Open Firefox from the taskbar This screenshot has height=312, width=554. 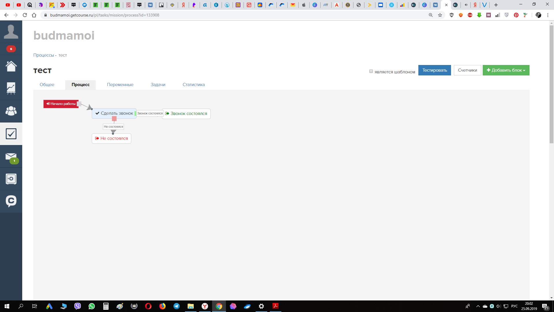click(x=162, y=306)
